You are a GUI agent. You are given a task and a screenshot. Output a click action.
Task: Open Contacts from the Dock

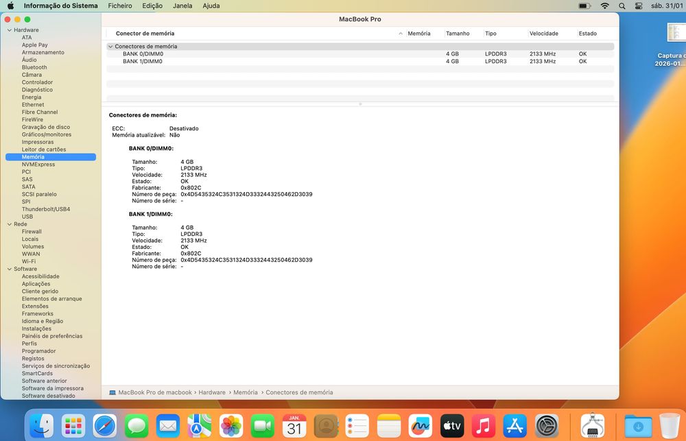point(326,425)
